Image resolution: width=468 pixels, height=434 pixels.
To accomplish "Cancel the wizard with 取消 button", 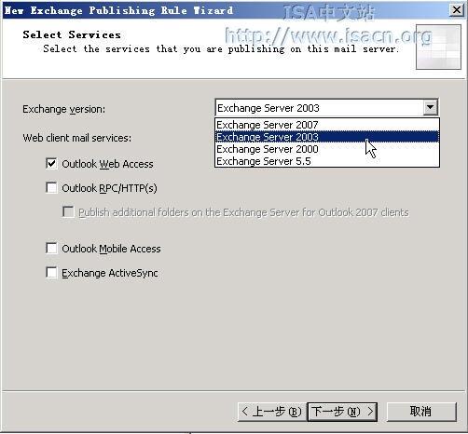I will coord(421,412).
